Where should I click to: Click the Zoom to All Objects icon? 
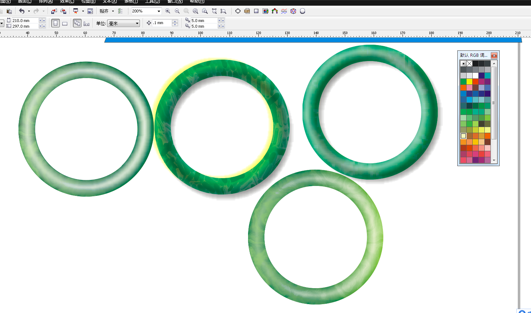[x=196, y=11]
